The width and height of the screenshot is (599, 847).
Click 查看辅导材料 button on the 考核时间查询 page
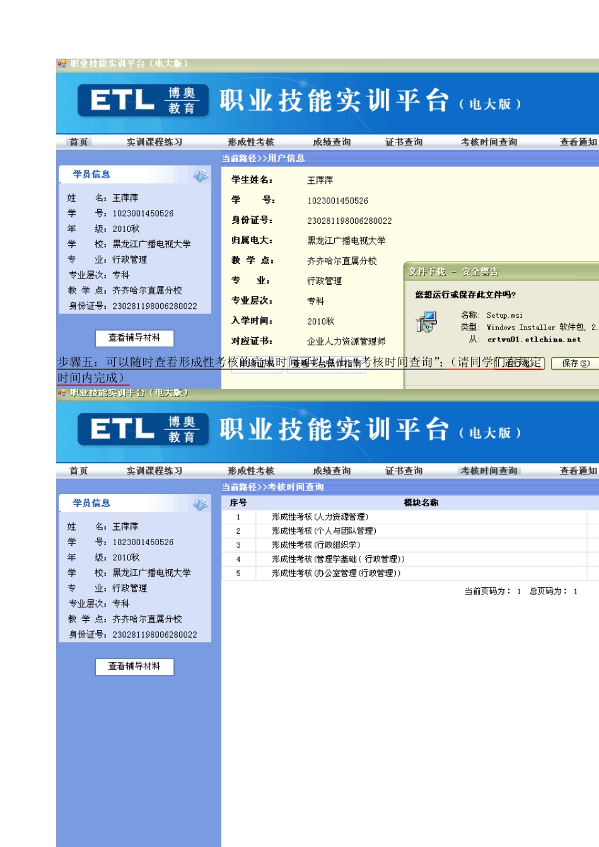coord(134,666)
